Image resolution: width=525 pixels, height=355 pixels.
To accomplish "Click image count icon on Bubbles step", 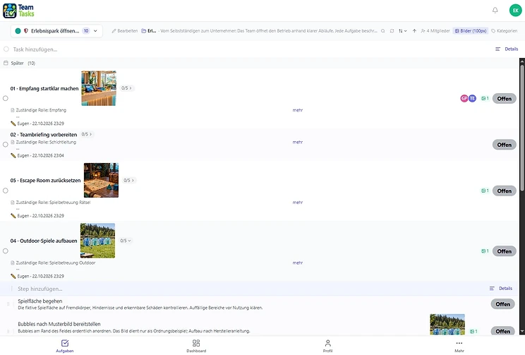I will 473,331.
